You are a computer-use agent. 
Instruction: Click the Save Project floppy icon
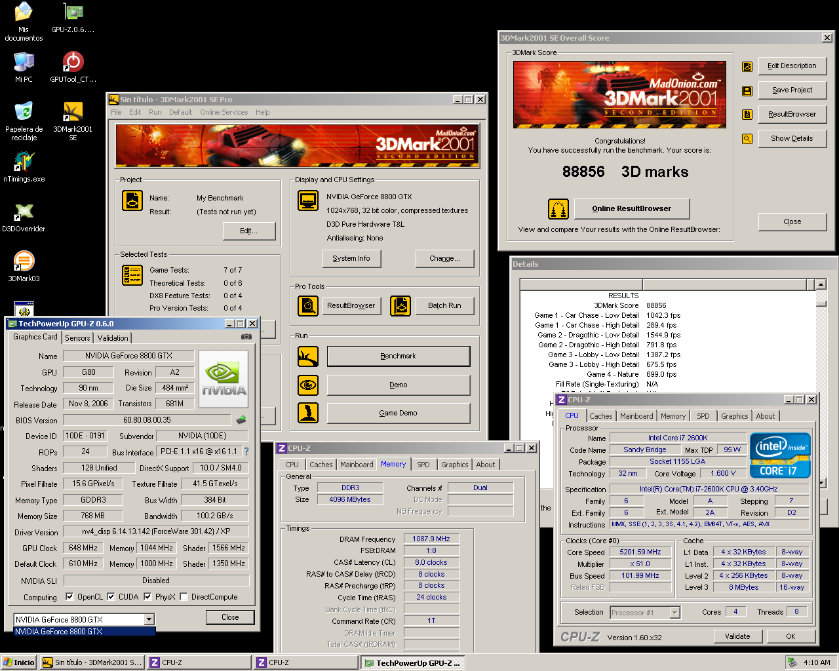[x=747, y=90]
